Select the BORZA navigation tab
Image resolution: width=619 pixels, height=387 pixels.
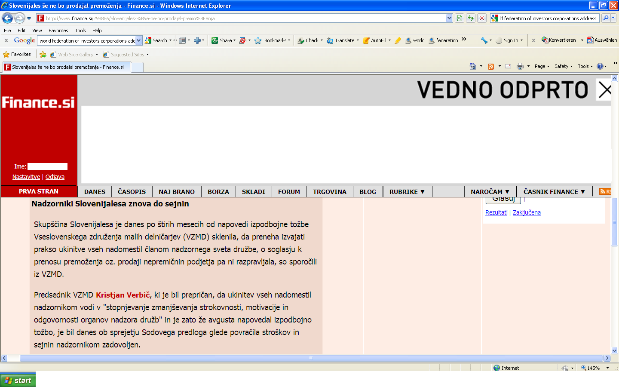(x=218, y=192)
